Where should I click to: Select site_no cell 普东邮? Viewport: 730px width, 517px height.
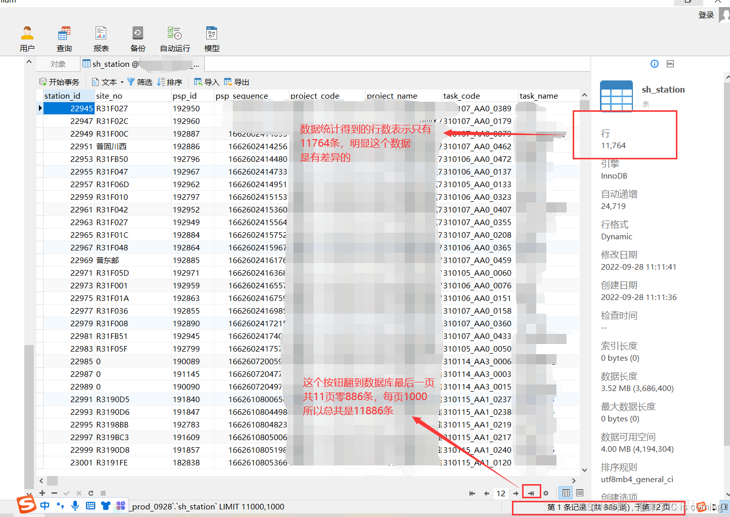[x=133, y=260]
